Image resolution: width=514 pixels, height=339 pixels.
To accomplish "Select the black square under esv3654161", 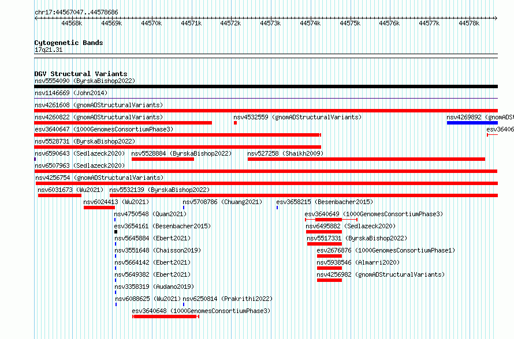I will [116, 232].
